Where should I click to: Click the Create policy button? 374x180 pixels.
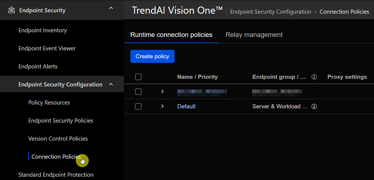tap(152, 56)
